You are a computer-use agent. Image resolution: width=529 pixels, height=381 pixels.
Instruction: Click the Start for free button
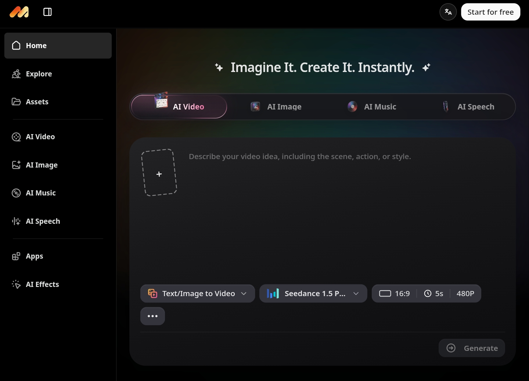tap(490, 12)
